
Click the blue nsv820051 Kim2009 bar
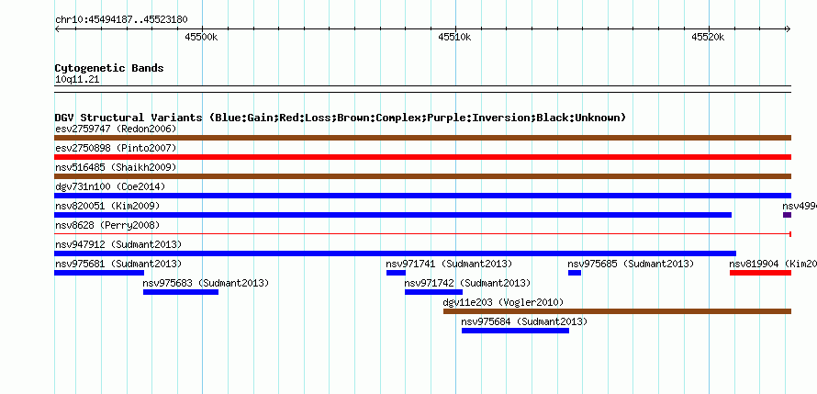tap(393, 215)
